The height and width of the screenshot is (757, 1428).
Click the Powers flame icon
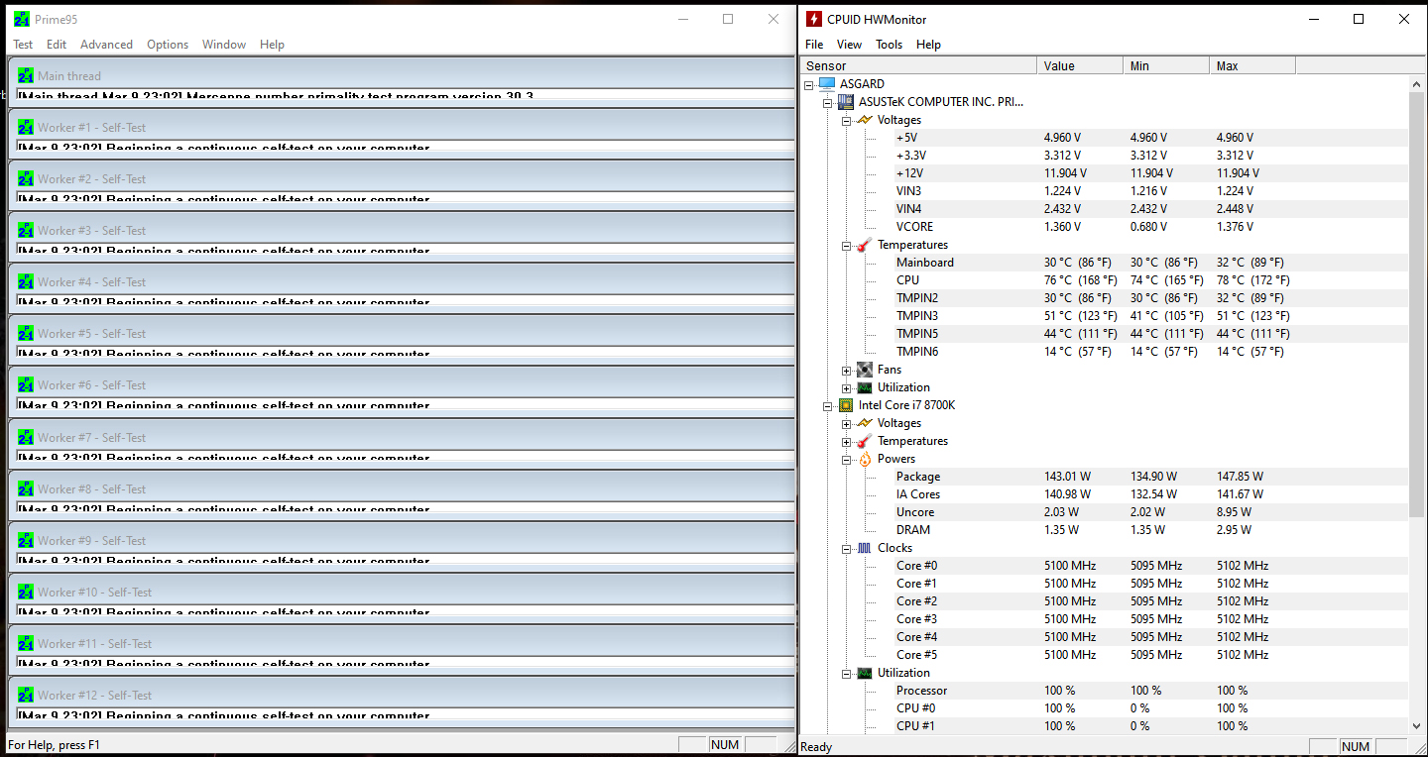[865, 459]
